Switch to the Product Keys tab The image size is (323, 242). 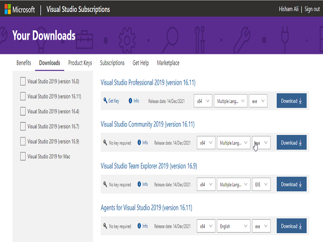[x=80, y=63]
